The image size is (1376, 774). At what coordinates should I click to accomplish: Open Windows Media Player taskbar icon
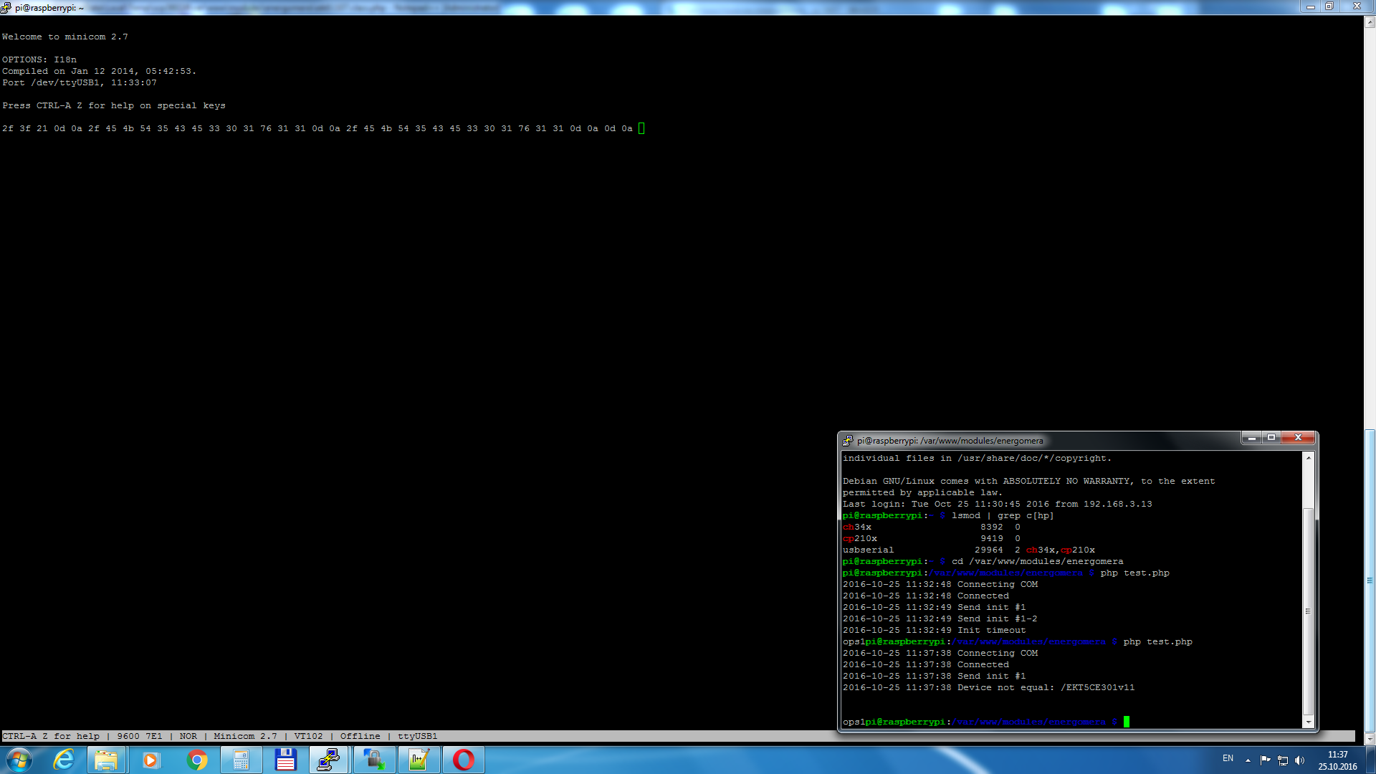point(150,760)
